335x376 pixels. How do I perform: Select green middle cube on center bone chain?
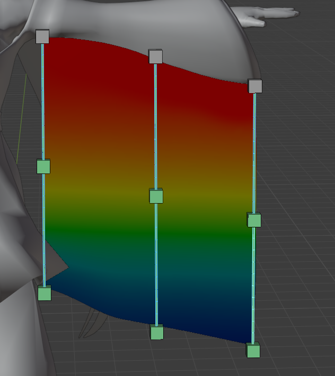point(156,196)
